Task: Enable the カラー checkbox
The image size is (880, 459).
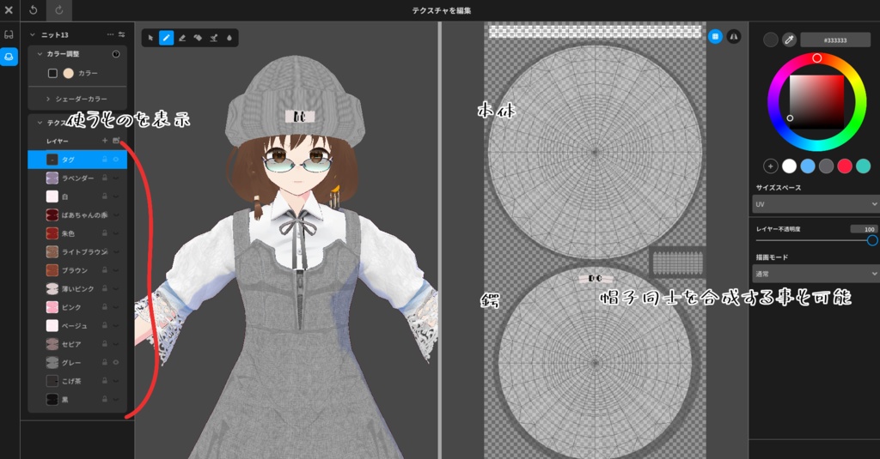Action: pos(52,74)
